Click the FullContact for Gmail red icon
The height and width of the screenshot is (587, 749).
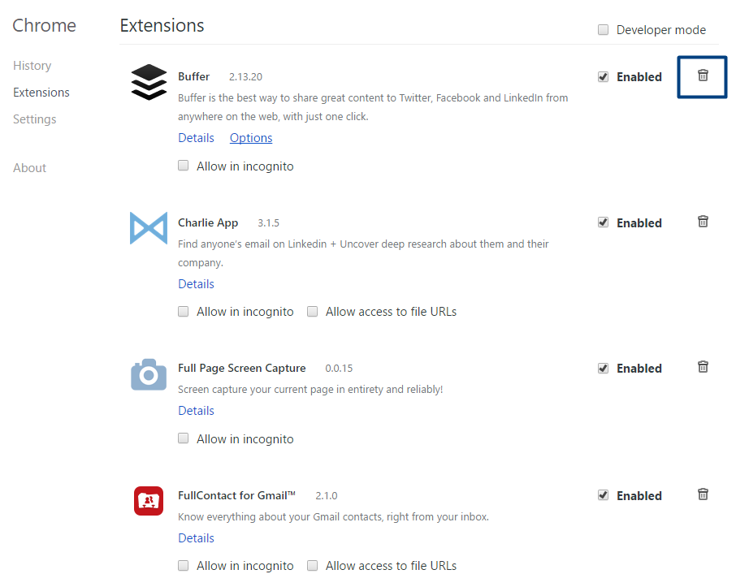(149, 501)
